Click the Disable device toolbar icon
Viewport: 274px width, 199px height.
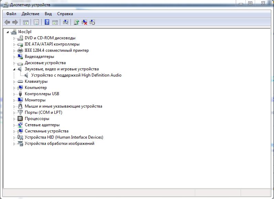(92, 22)
